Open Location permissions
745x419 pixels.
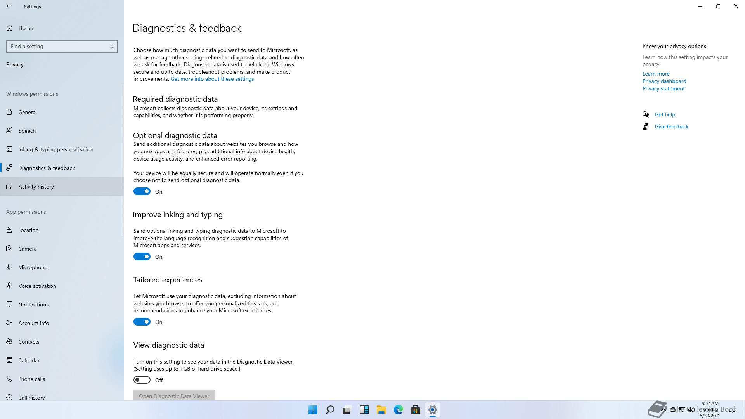pyautogui.click(x=62, y=230)
